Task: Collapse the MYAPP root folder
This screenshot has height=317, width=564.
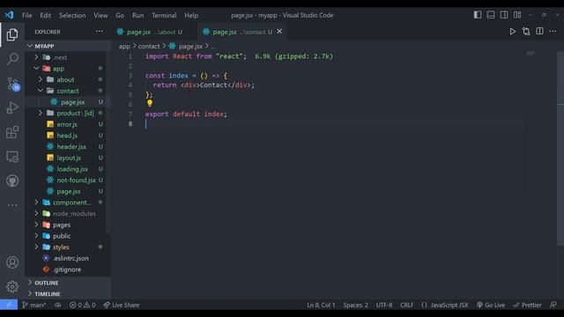Action: pos(30,46)
